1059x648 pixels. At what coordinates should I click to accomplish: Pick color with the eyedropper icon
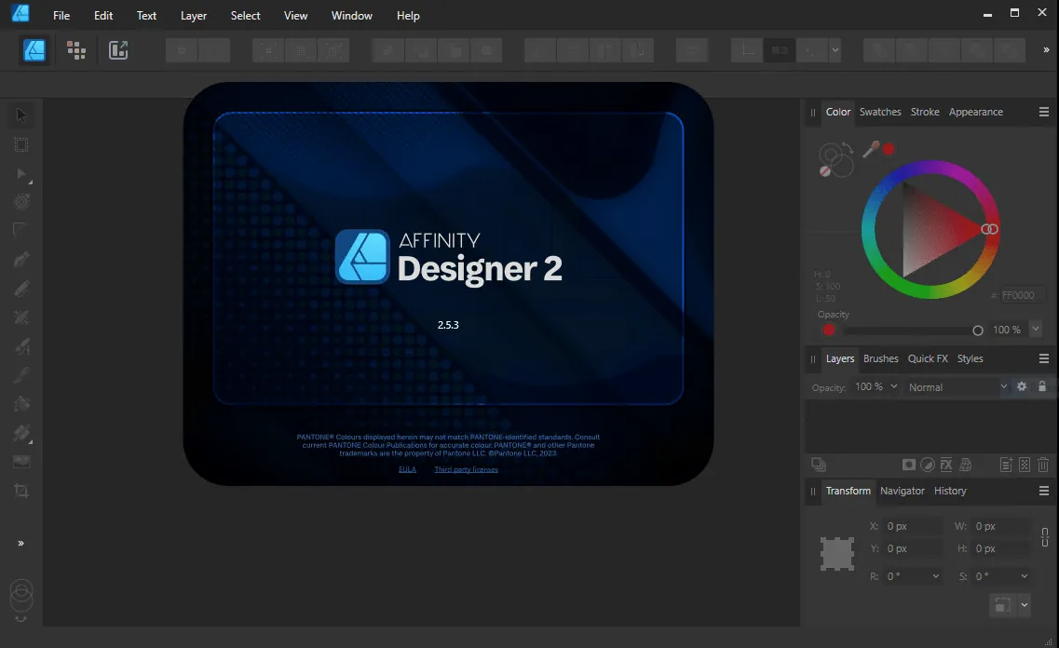pos(871,149)
